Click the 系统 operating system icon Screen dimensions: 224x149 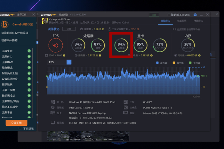[x=53, y=102]
